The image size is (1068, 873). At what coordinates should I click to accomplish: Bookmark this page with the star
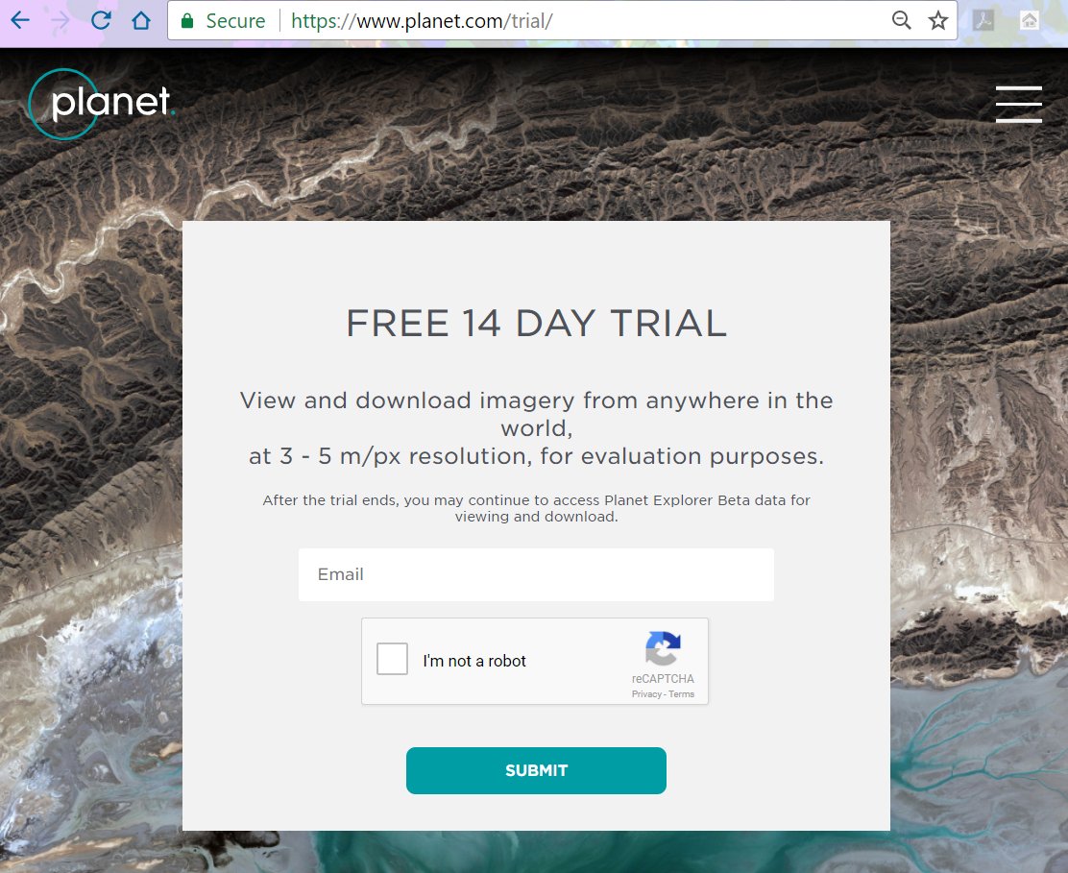(x=938, y=20)
